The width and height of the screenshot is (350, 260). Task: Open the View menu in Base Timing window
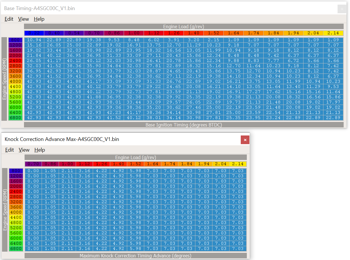pyautogui.click(x=23, y=19)
